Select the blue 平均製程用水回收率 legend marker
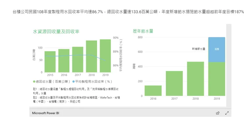This screenshot has height=122, width=244. pos(74,82)
